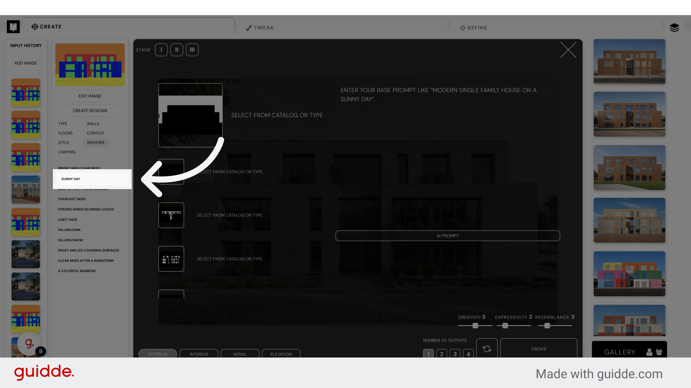The height and width of the screenshot is (388, 691).
Task: Select the AERIAL view mode
Action: tap(240, 354)
